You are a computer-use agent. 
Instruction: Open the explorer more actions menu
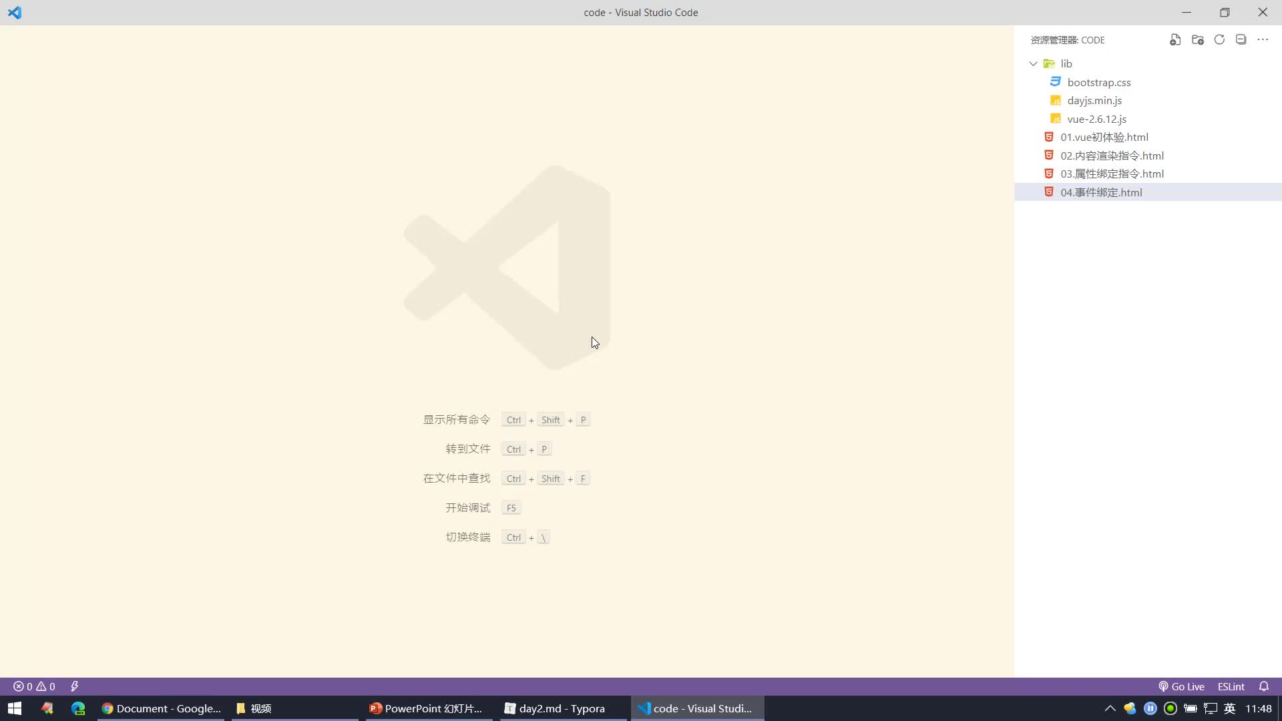pyautogui.click(x=1263, y=40)
